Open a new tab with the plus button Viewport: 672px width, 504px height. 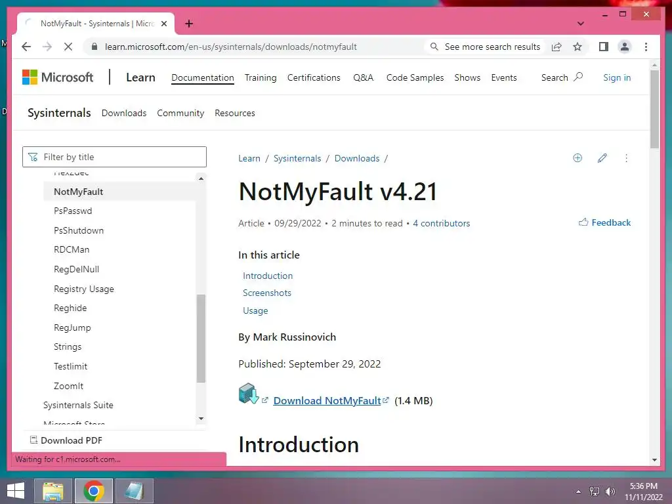(189, 24)
